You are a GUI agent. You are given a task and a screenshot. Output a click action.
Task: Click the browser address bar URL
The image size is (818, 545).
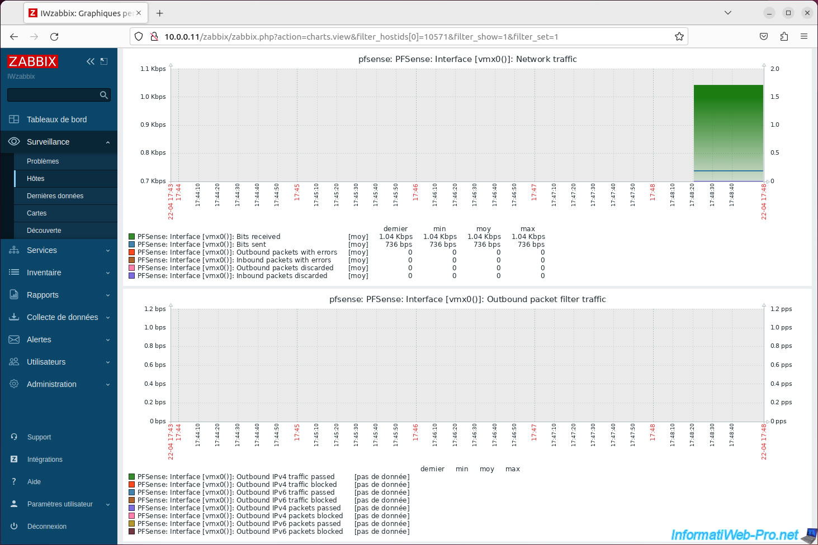pos(361,37)
